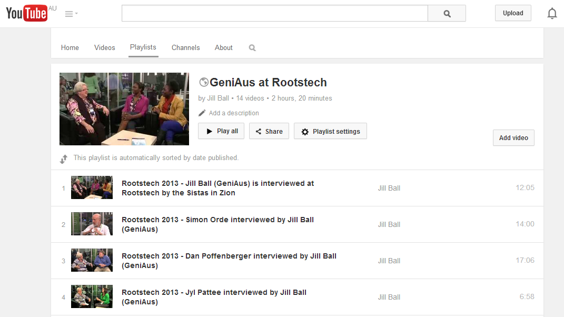Select the Playlists tab
The image size is (564, 317).
pyautogui.click(x=143, y=47)
